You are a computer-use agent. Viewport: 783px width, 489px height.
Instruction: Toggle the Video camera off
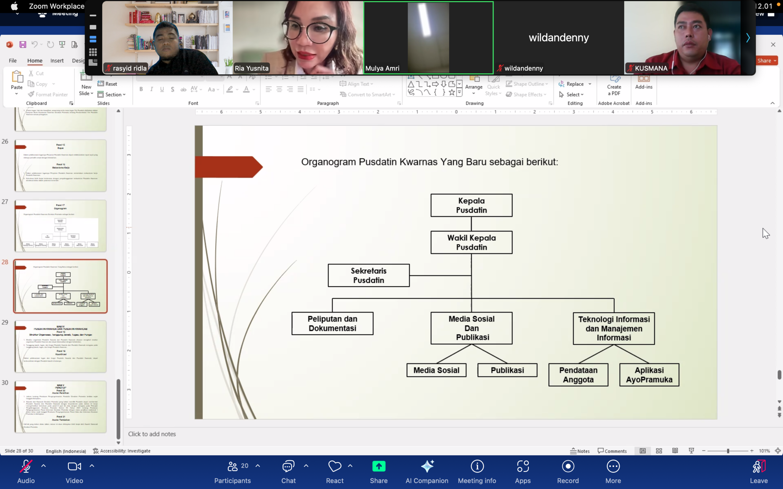coord(74,472)
